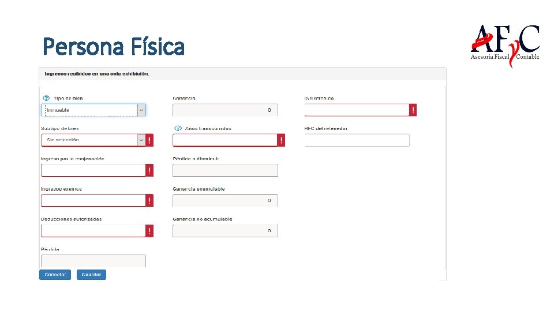Viewport: 554px width, 311px height.
Task: Click the error icon on Deducciones autorizadas
Action: pos(149,230)
